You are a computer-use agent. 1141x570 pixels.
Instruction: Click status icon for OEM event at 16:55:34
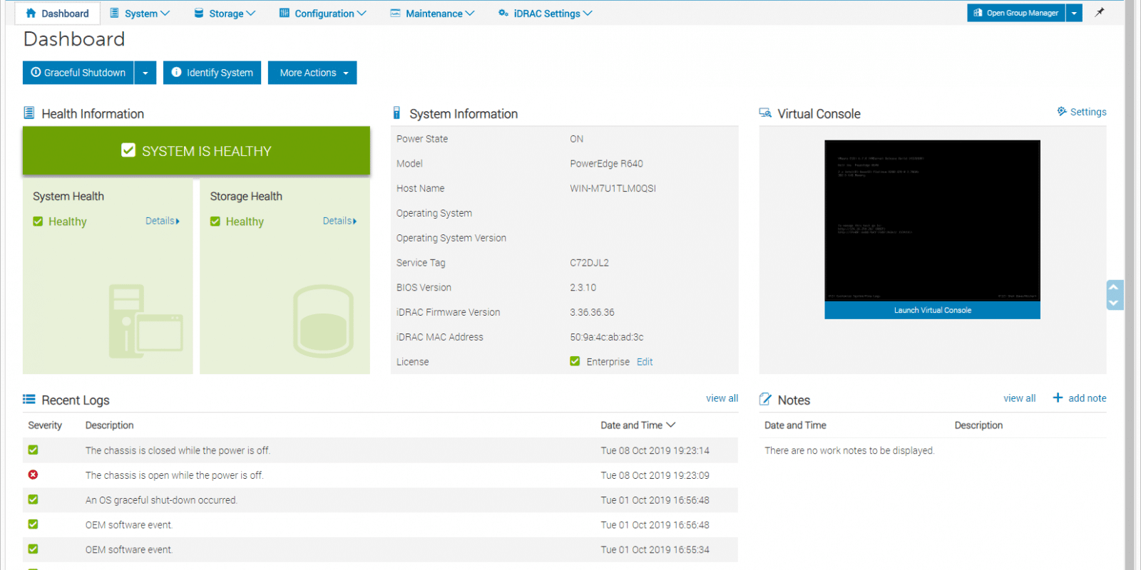coord(33,549)
